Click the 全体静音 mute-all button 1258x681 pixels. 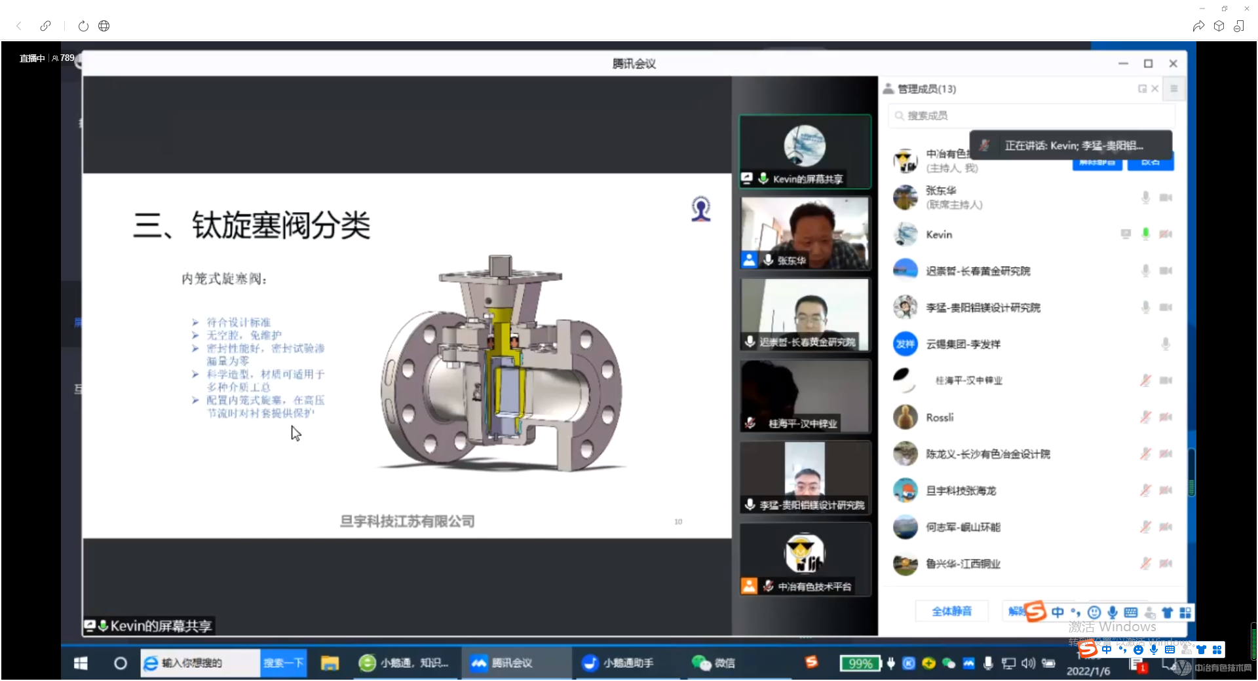coord(951,612)
